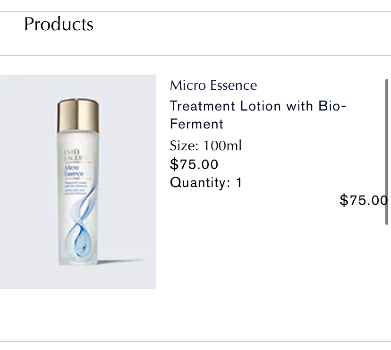Click the Micro Essence bottle product image
The height and width of the screenshot is (350, 391).
[x=78, y=182]
